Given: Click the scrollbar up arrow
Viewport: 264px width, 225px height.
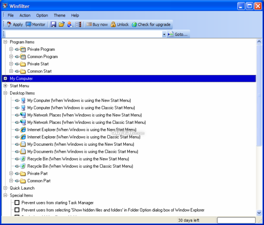Looking at the screenshot, I should pyautogui.click(x=259, y=41).
